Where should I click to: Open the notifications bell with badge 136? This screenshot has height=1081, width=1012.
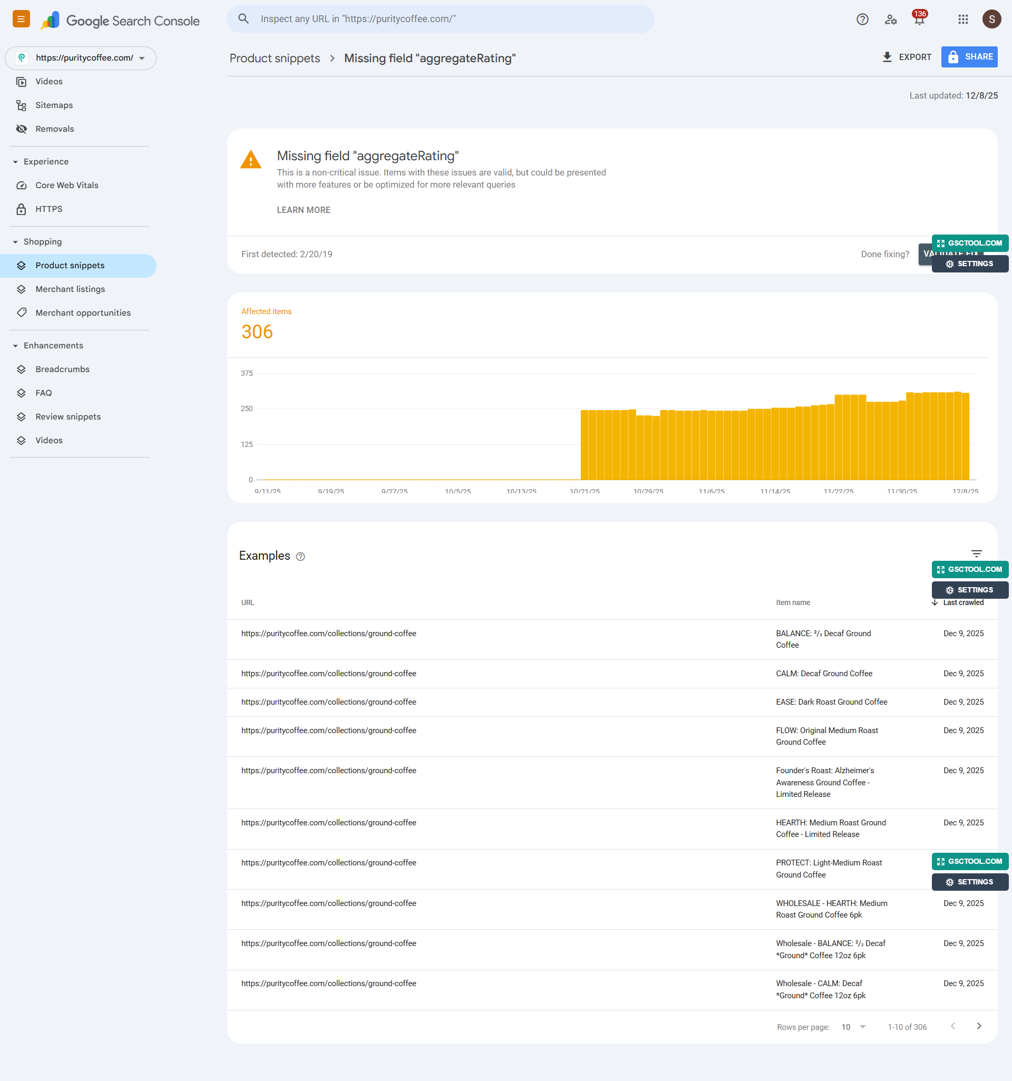pos(919,20)
